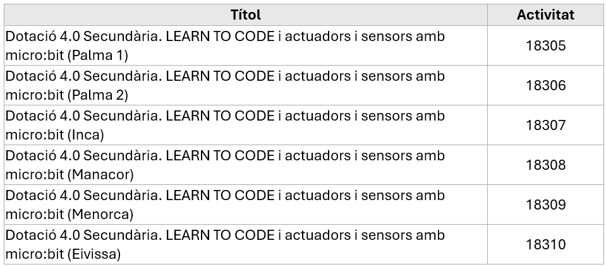Click the Títol column header
This screenshot has width=606, height=267.
click(246, 15)
